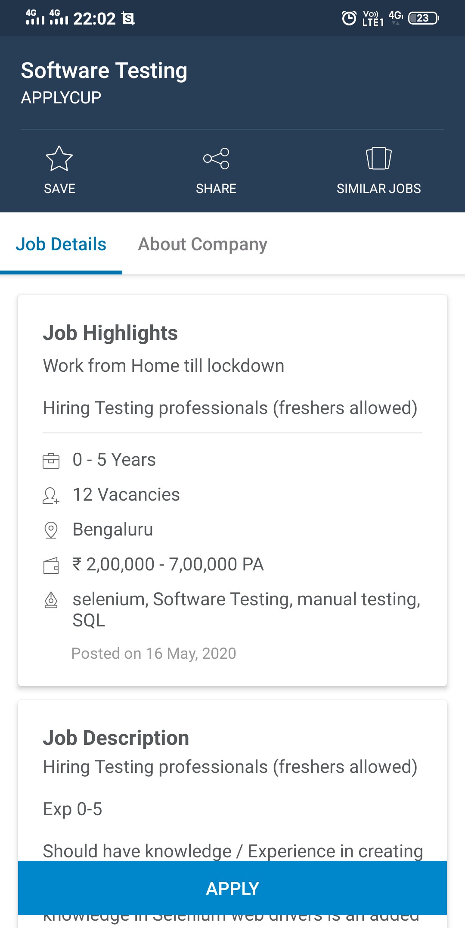The image size is (465, 928).
Task: Tap the Share icon
Action: click(x=216, y=159)
